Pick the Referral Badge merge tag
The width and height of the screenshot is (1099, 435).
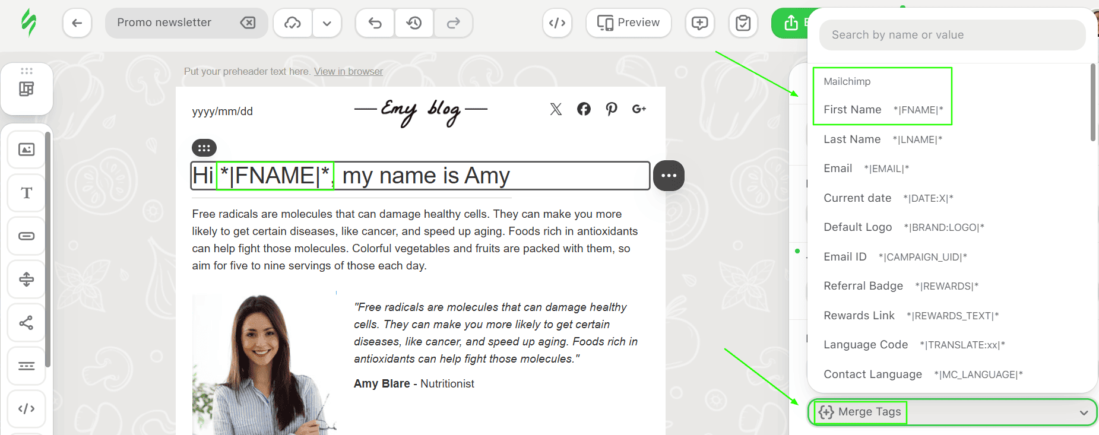point(901,286)
